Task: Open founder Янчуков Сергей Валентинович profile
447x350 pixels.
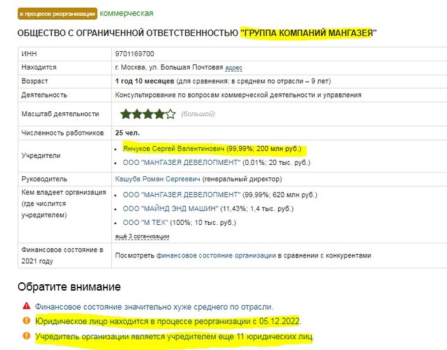Action: (173, 148)
